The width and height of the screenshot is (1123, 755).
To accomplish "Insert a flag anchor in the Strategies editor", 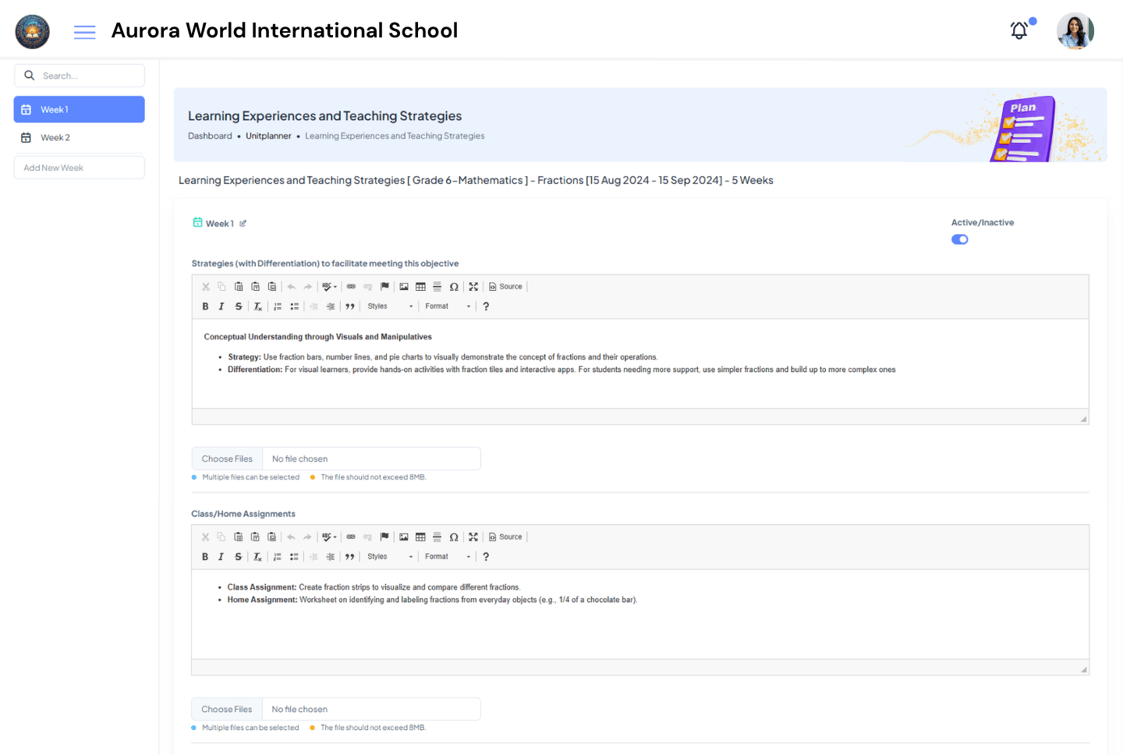I will (x=384, y=286).
